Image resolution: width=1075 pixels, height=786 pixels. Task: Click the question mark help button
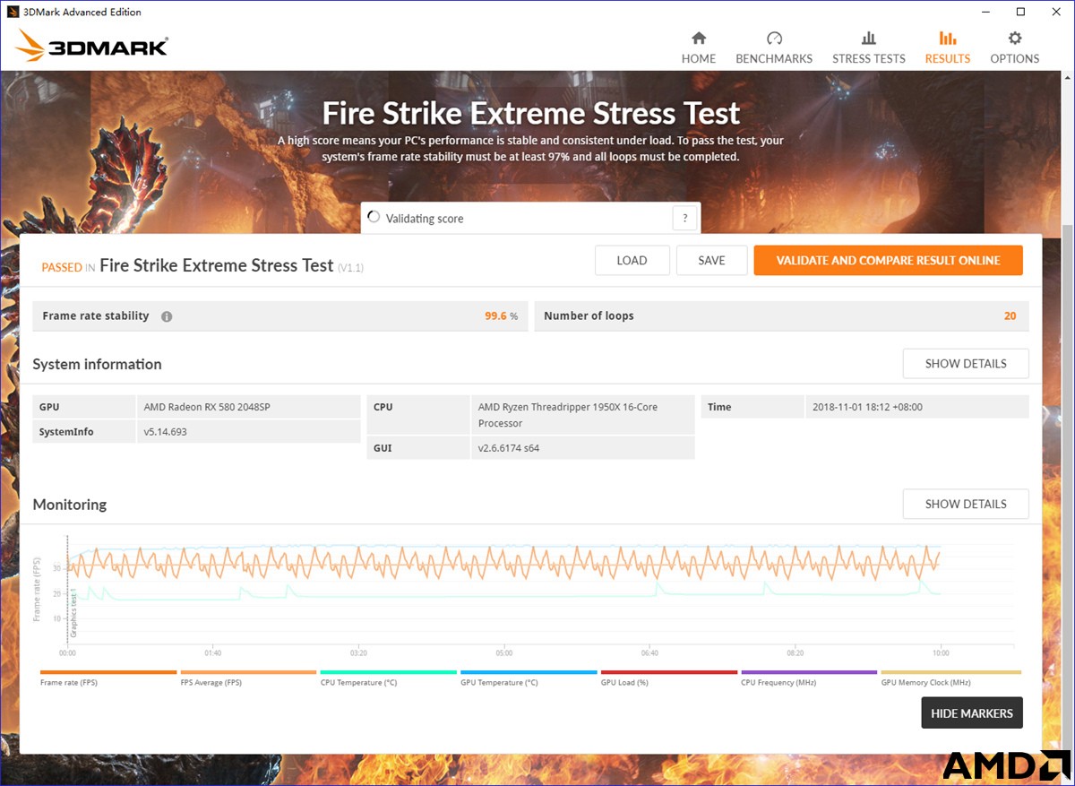point(684,218)
